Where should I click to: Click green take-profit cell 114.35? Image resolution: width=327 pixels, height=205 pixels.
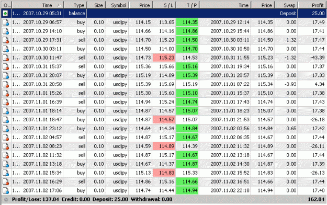coord(187,22)
